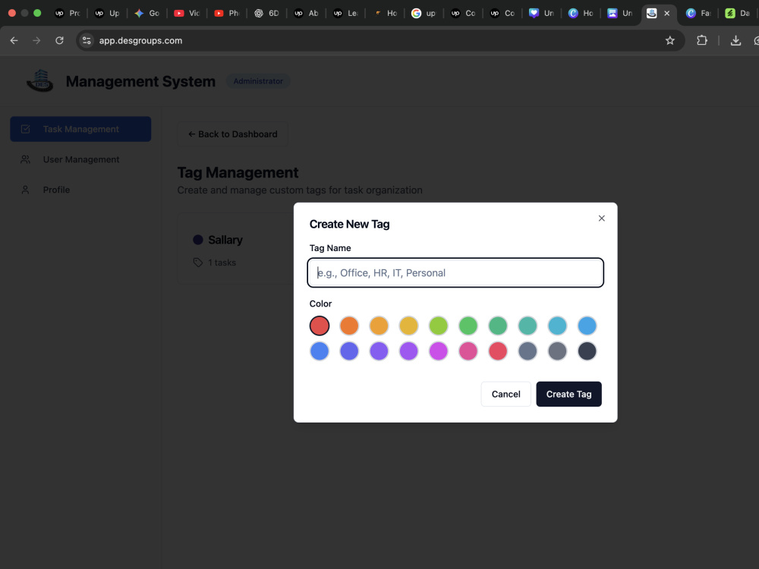Close the Create New Tag dialog
759x569 pixels.
[601, 218]
